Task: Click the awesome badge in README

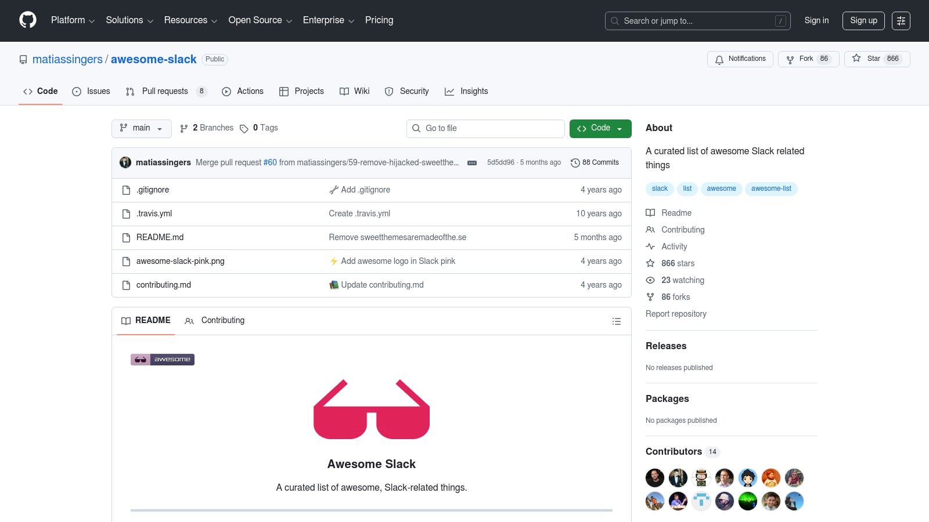Action: click(163, 360)
